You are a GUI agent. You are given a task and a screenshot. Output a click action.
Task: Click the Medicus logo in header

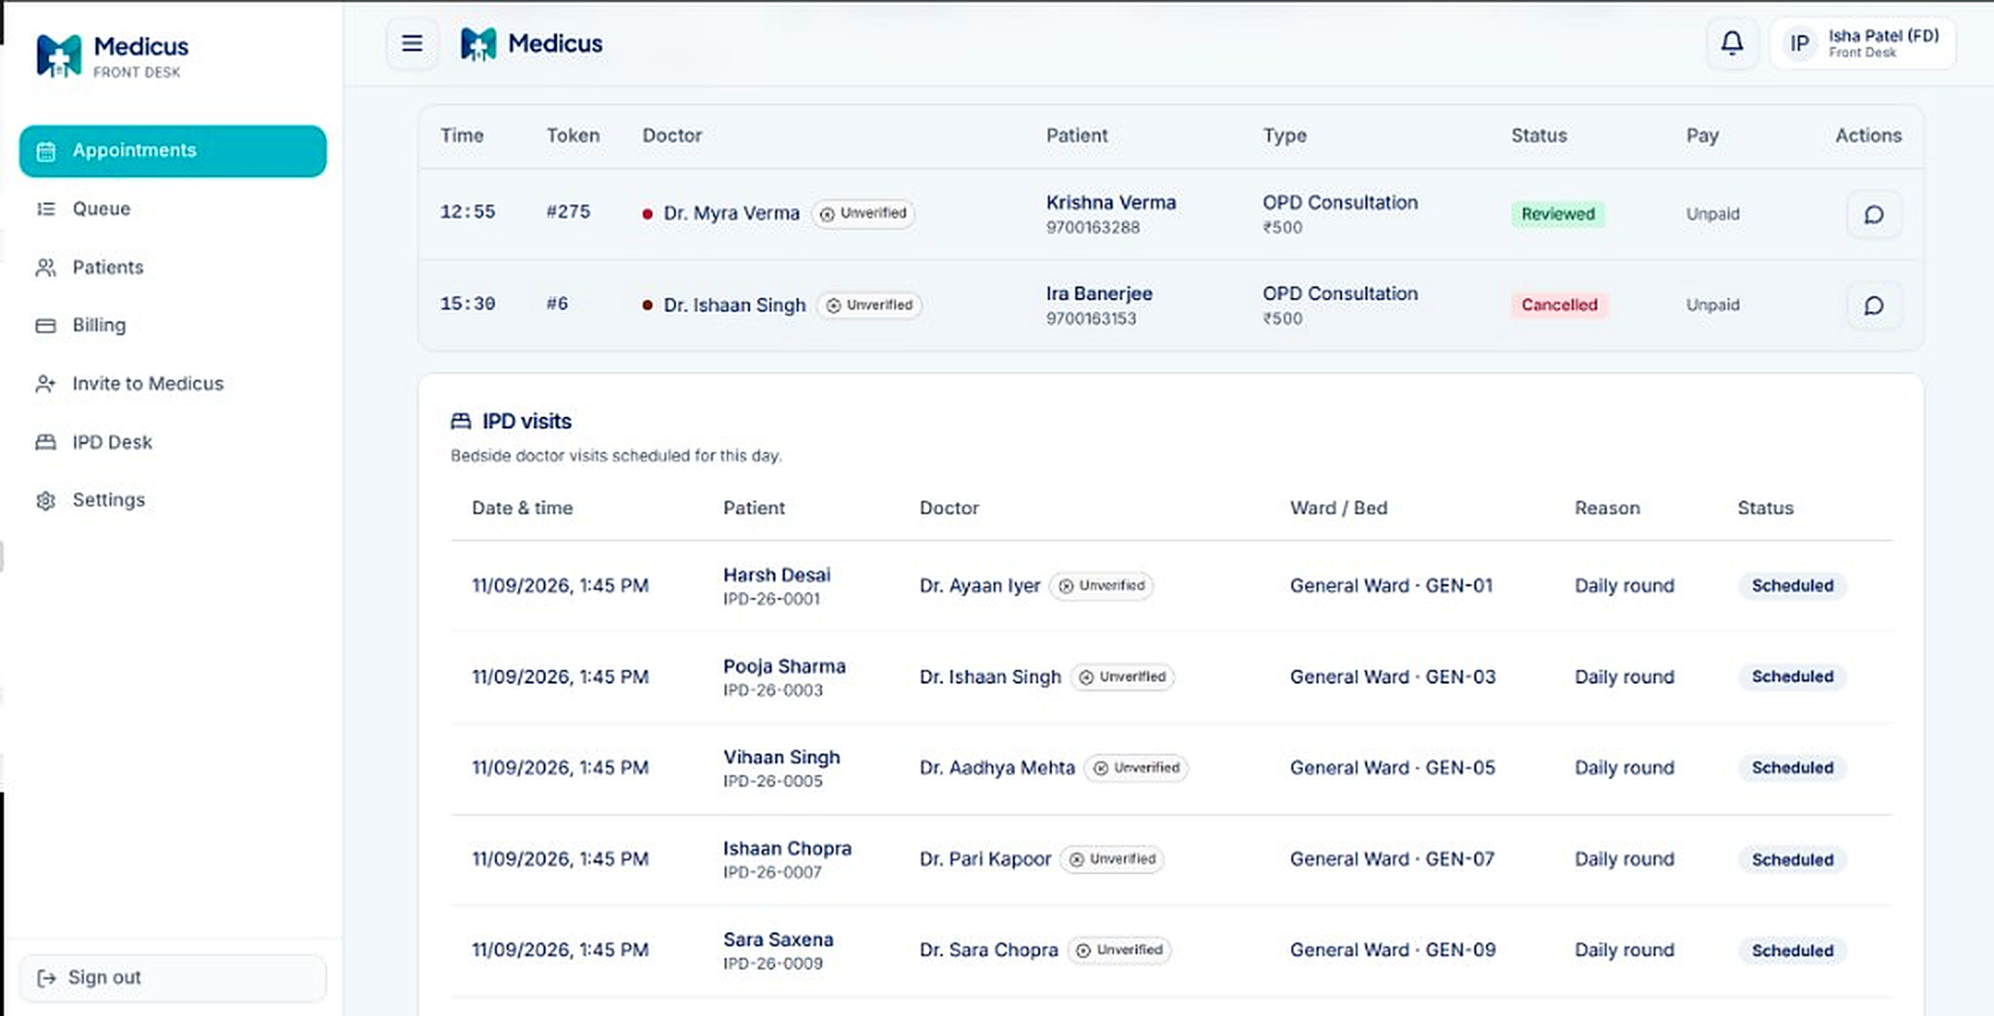(x=531, y=44)
